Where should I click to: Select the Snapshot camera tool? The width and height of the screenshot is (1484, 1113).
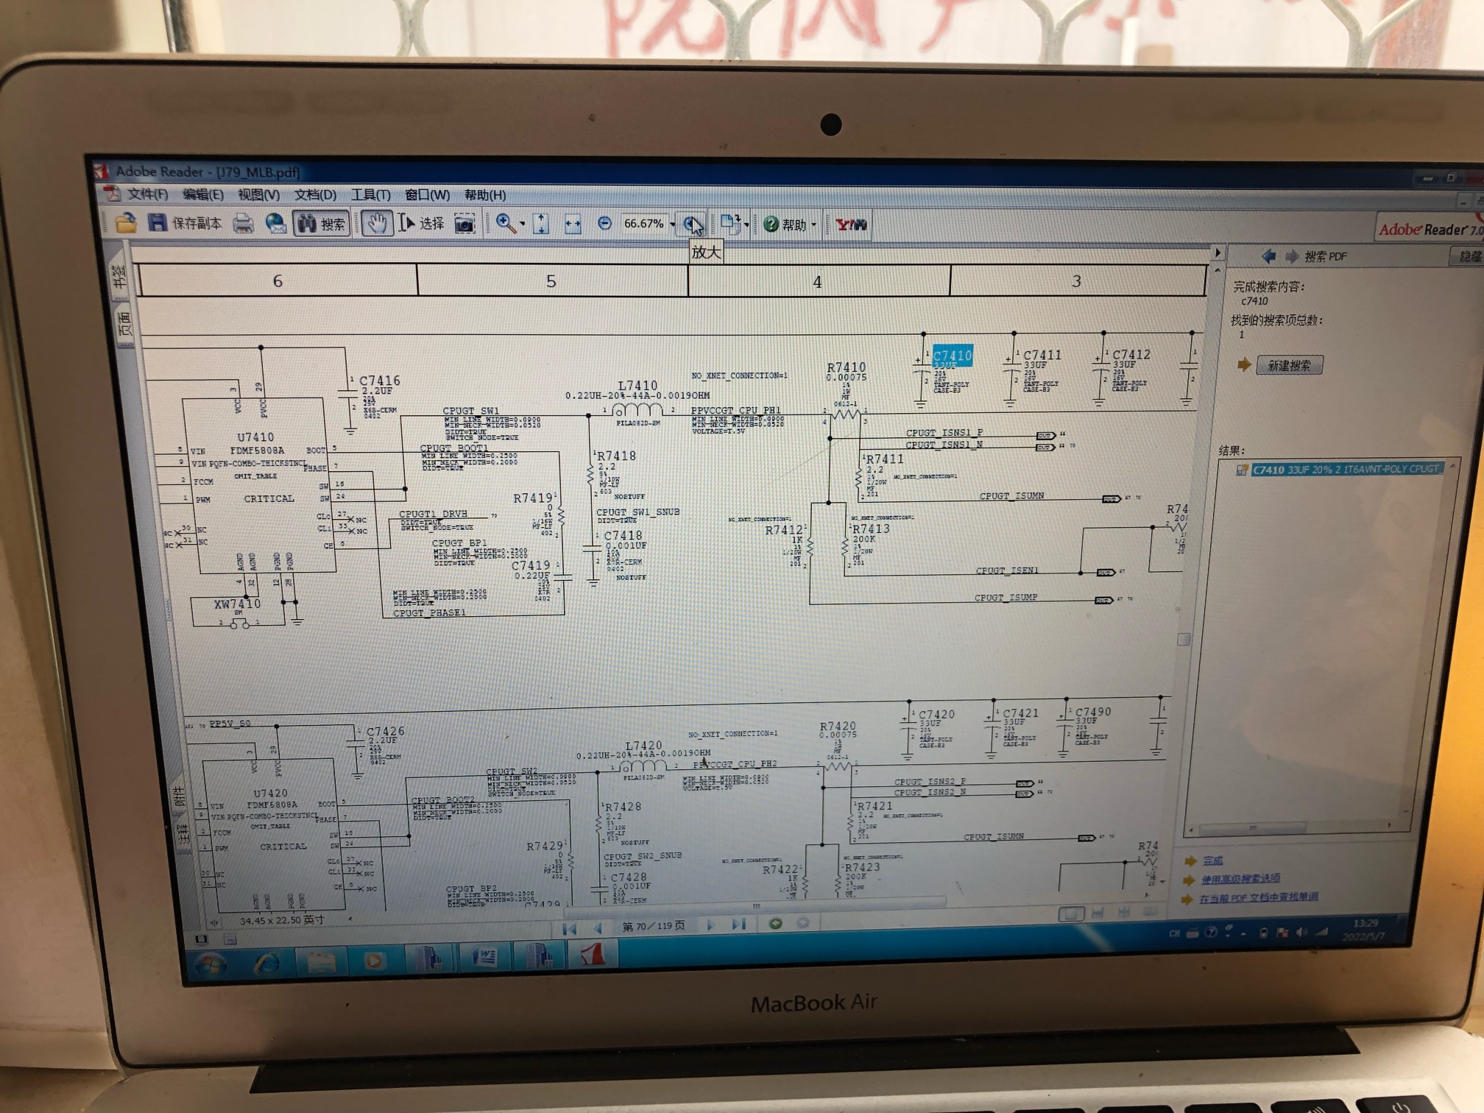(464, 224)
